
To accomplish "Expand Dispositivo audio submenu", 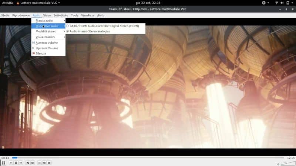I will 48,26.
